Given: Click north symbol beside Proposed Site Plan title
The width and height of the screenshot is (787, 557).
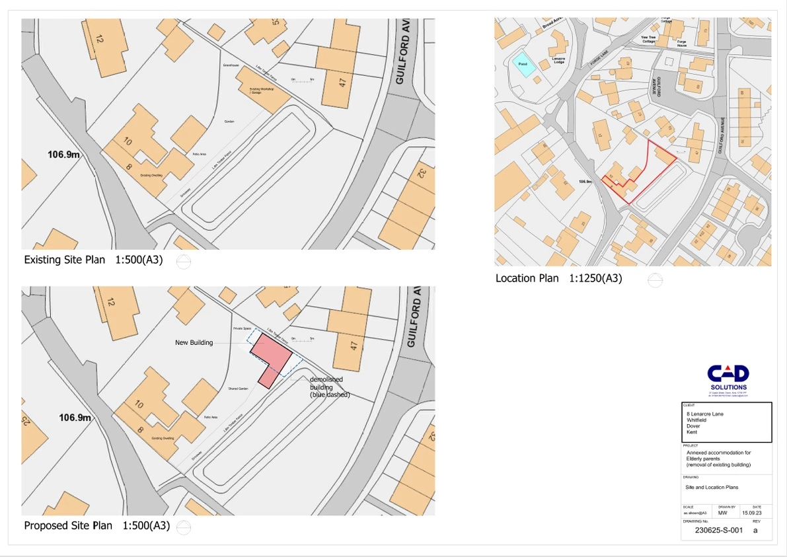Looking at the screenshot, I should 184,527.
